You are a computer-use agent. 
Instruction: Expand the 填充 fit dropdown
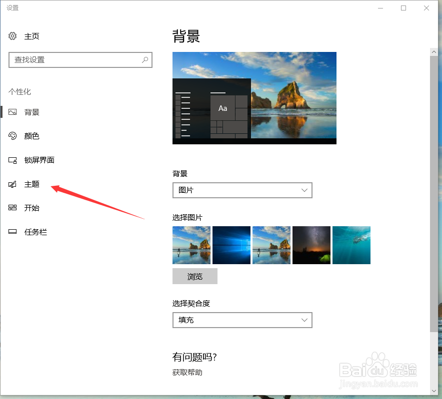tap(242, 320)
